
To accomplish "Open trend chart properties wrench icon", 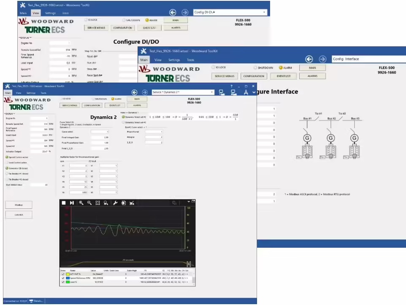I will tap(115, 203).
